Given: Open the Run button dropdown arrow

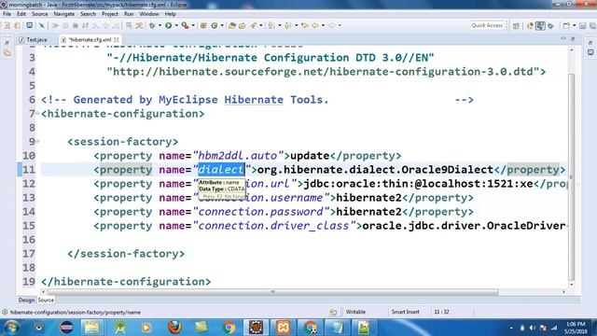Looking at the screenshot, I should pyautogui.click(x=176, y=25).
